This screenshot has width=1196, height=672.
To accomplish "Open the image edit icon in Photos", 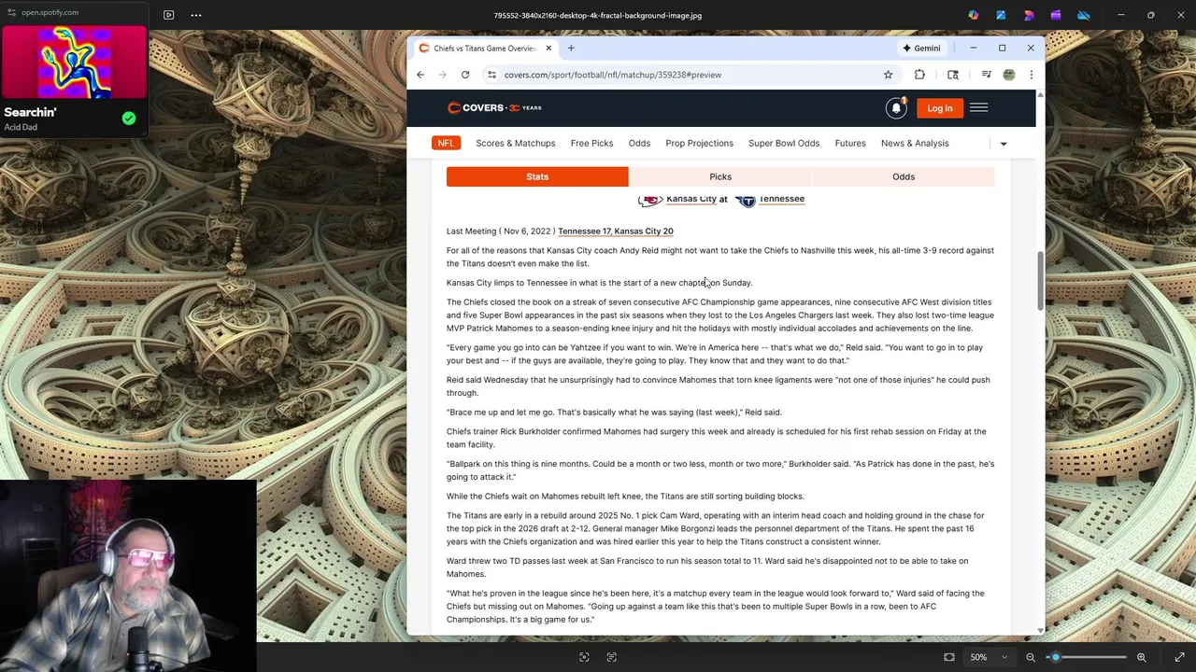I will 1001,15.
